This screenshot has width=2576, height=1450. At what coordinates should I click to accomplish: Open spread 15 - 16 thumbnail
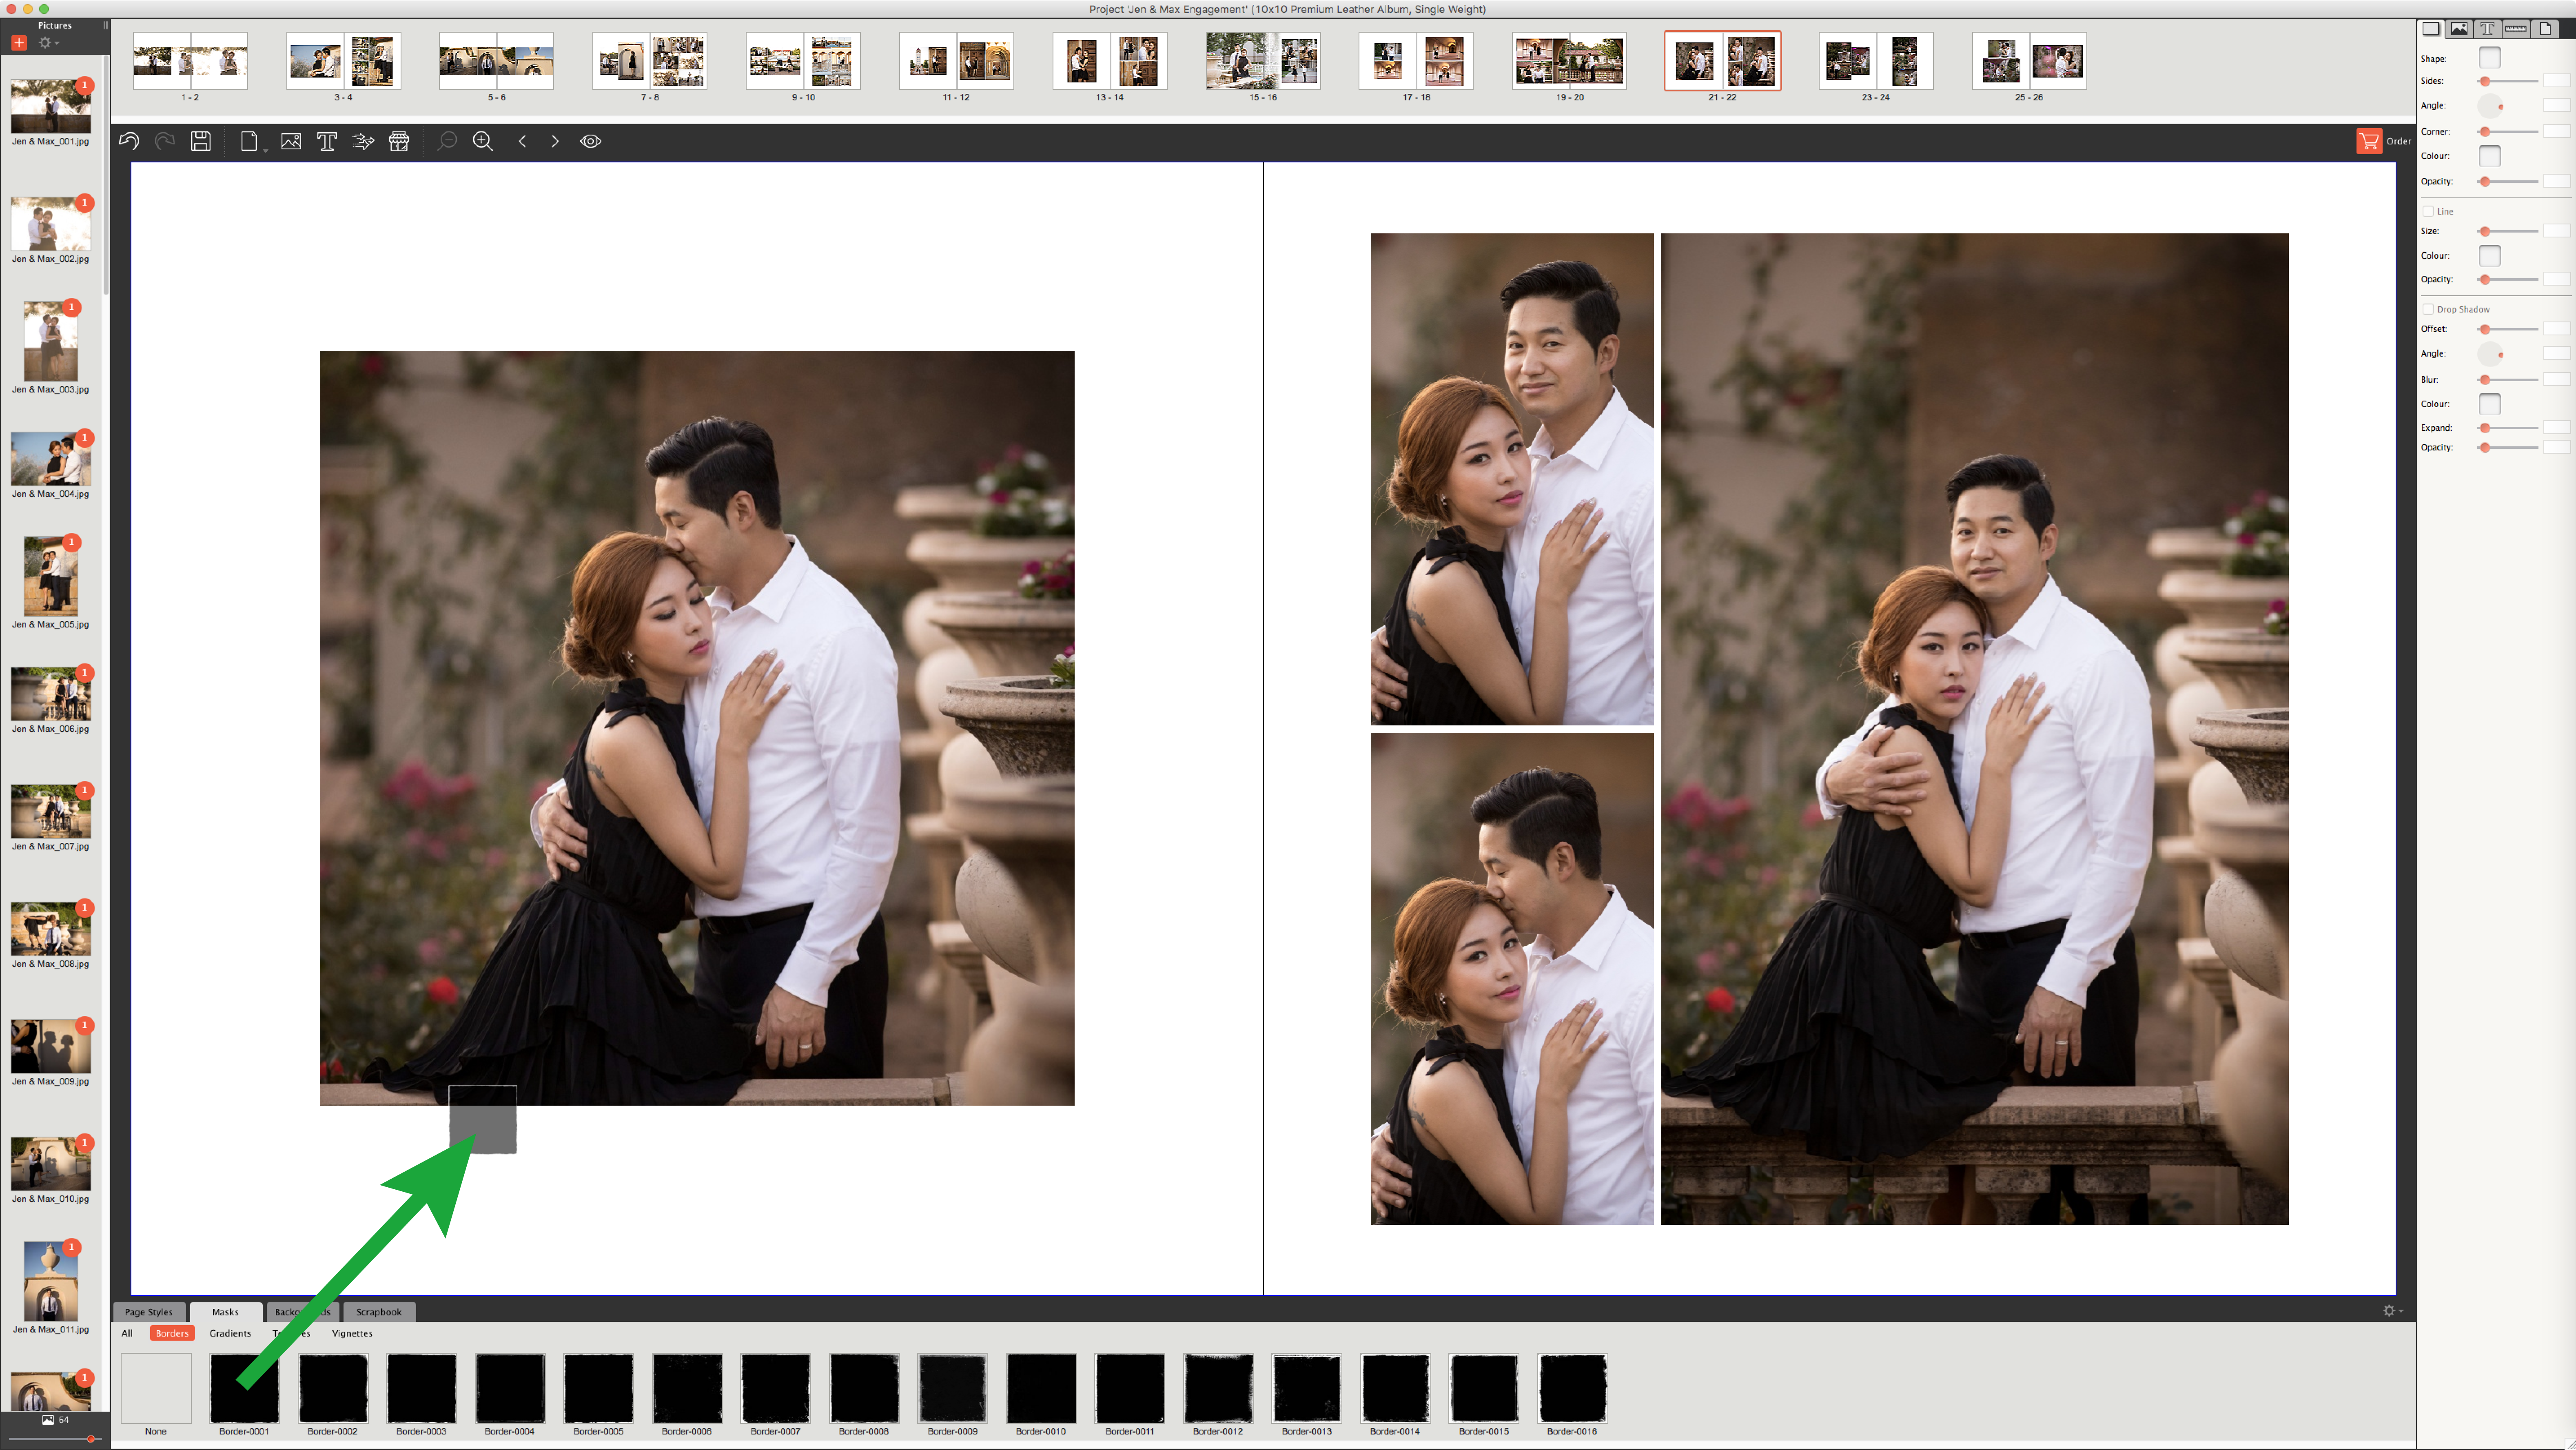pyautogui.click(x=1263, y=61)
